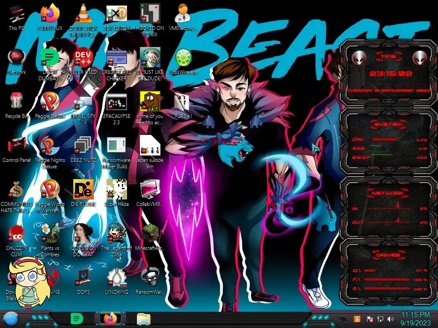The height and width of the screenshot is (328, 438).
Task: Open the volume speaker tray icon
Action: (391, 319)
